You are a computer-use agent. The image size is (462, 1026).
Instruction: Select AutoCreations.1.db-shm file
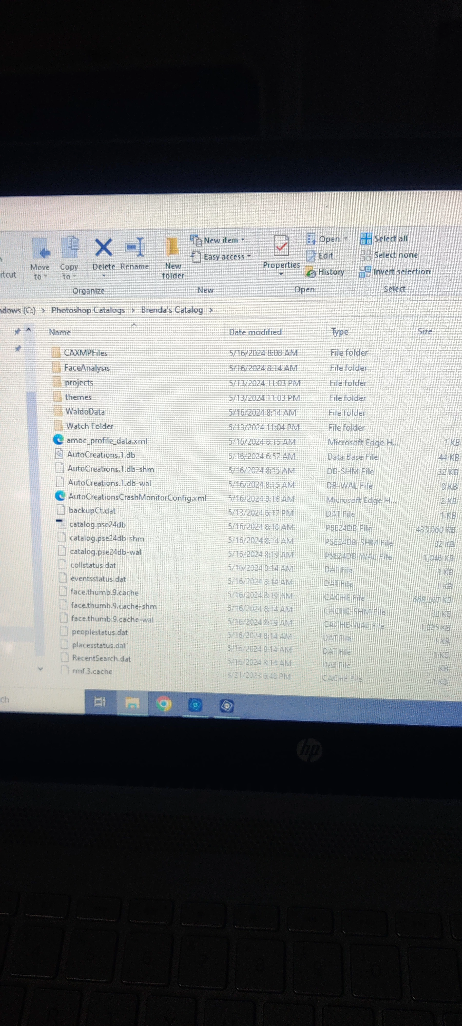pos(111,469)
